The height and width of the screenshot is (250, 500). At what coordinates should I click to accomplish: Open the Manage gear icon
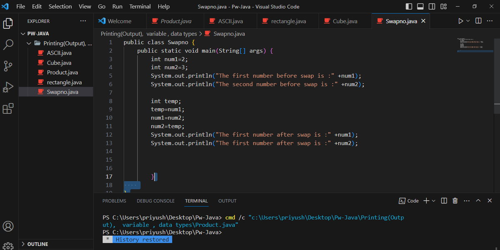pos(8,246)
